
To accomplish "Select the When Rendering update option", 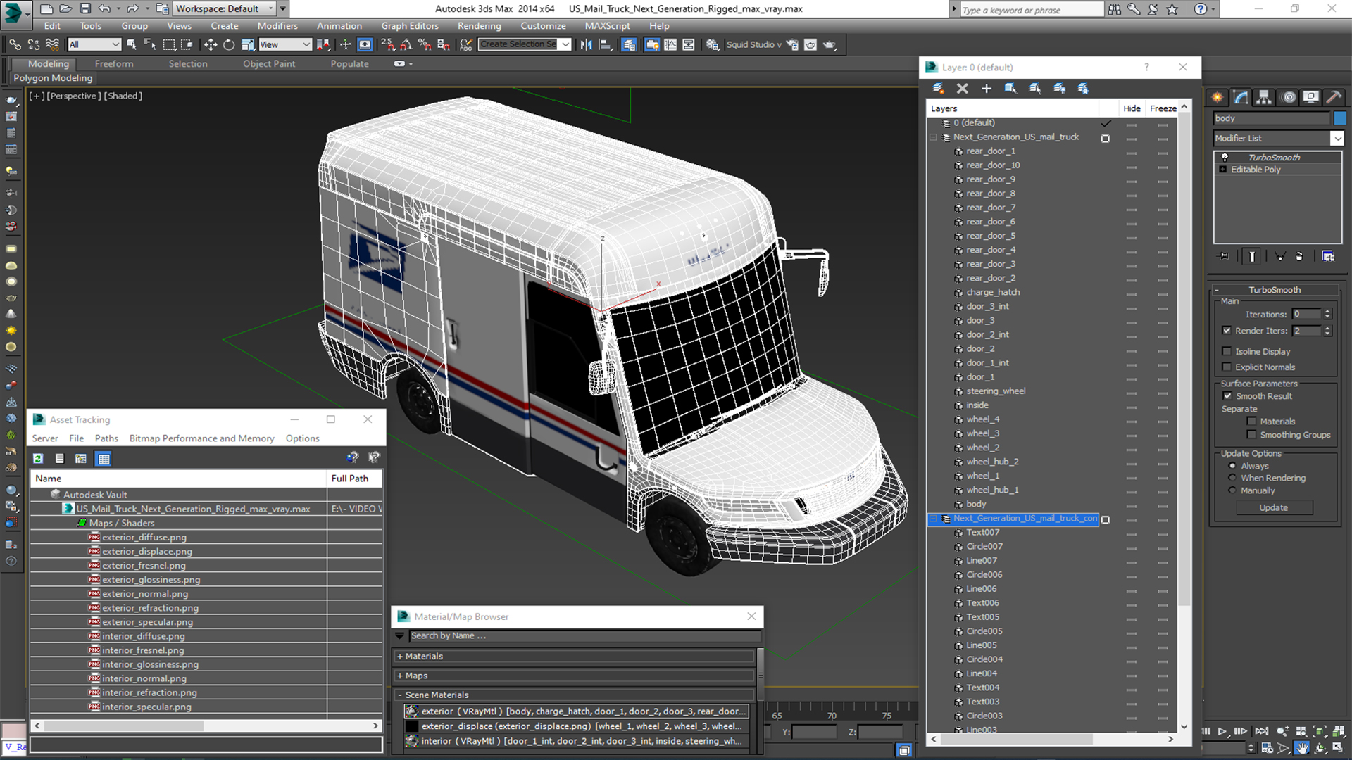I will [1232, 478].
